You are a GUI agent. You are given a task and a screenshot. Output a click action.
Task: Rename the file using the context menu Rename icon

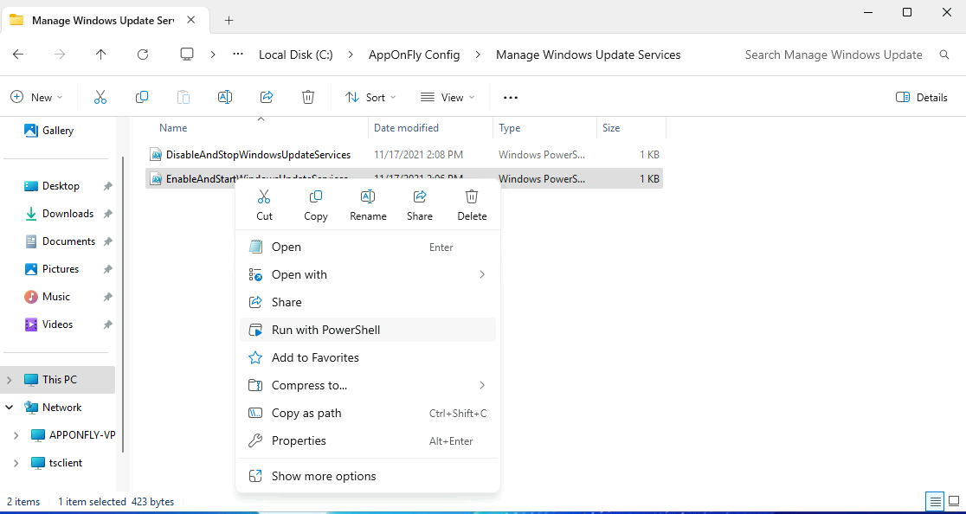(x=367, y=204)
